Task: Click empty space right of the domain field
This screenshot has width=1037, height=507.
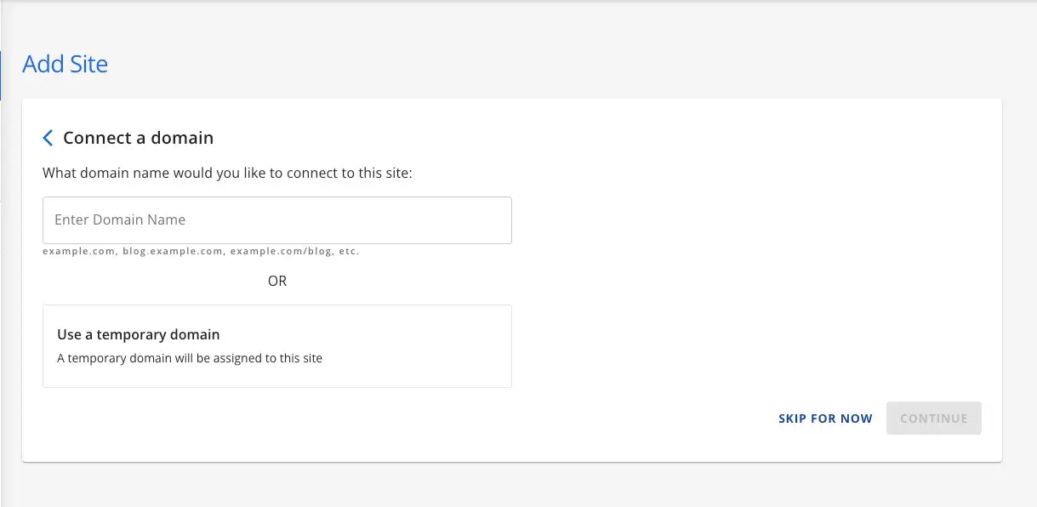Action: point(749,220)
